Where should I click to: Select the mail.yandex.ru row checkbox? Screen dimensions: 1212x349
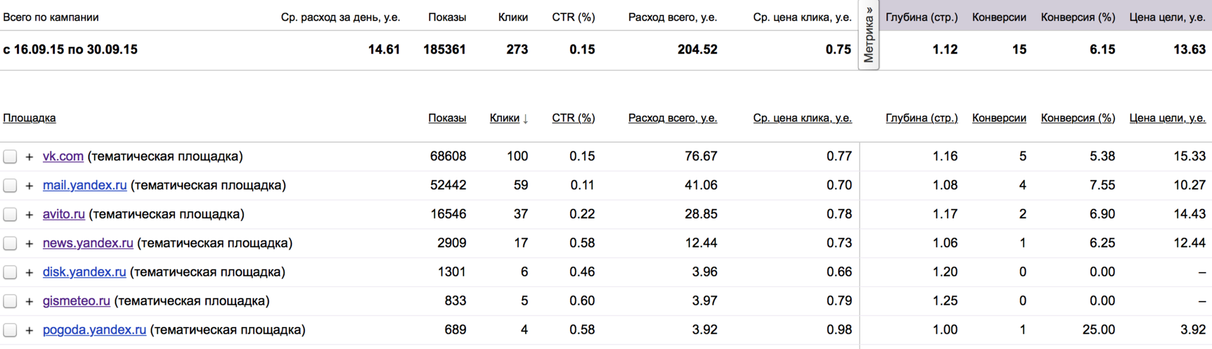(x=10, y=186)
